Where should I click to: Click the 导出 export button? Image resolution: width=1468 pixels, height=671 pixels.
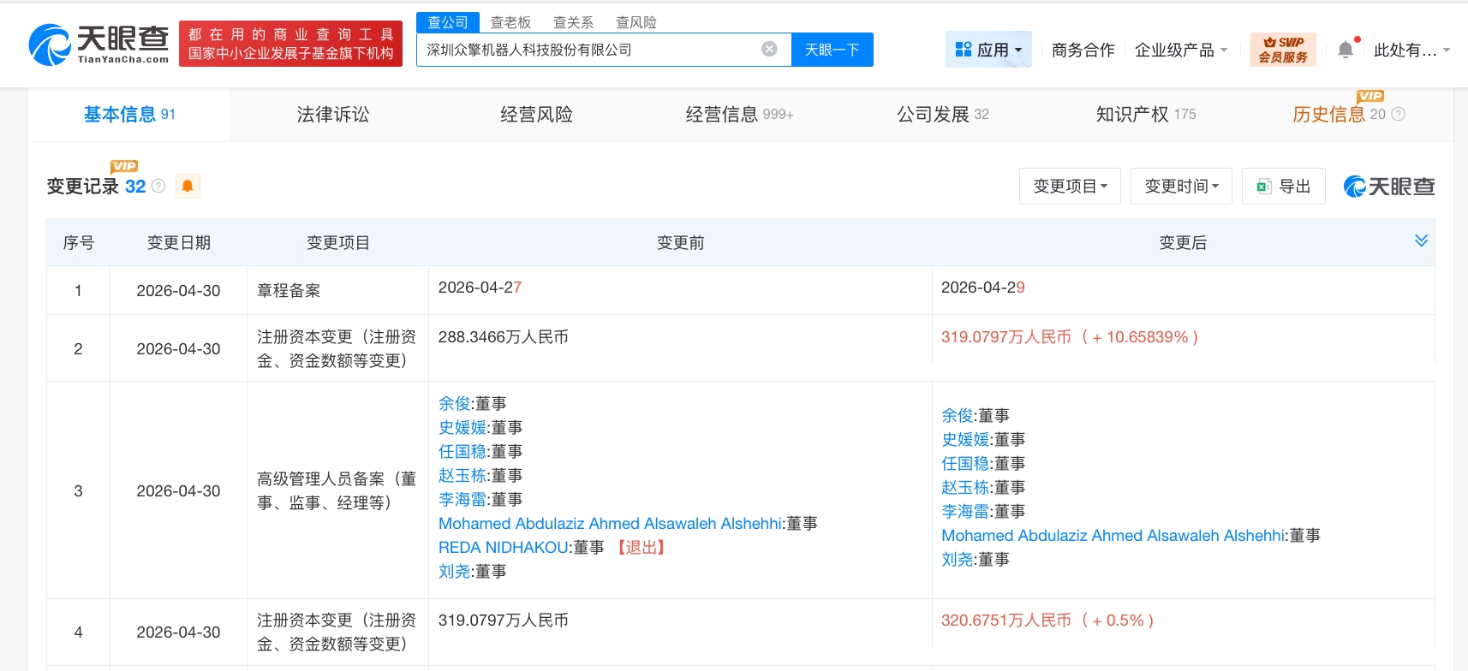(x=1284, y=186)
